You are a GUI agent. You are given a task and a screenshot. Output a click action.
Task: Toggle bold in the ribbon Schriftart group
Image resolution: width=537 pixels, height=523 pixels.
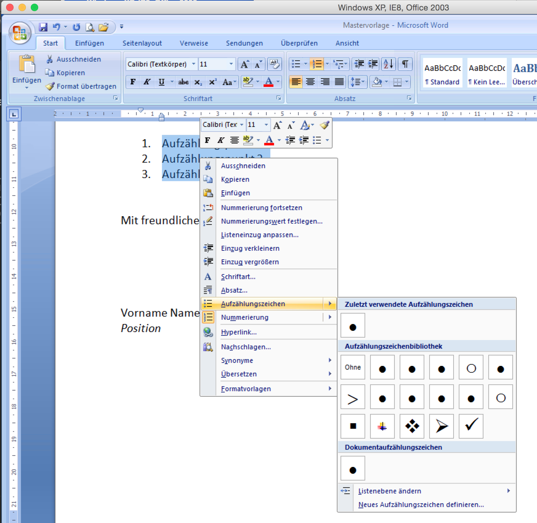click(x=133, y=82)
